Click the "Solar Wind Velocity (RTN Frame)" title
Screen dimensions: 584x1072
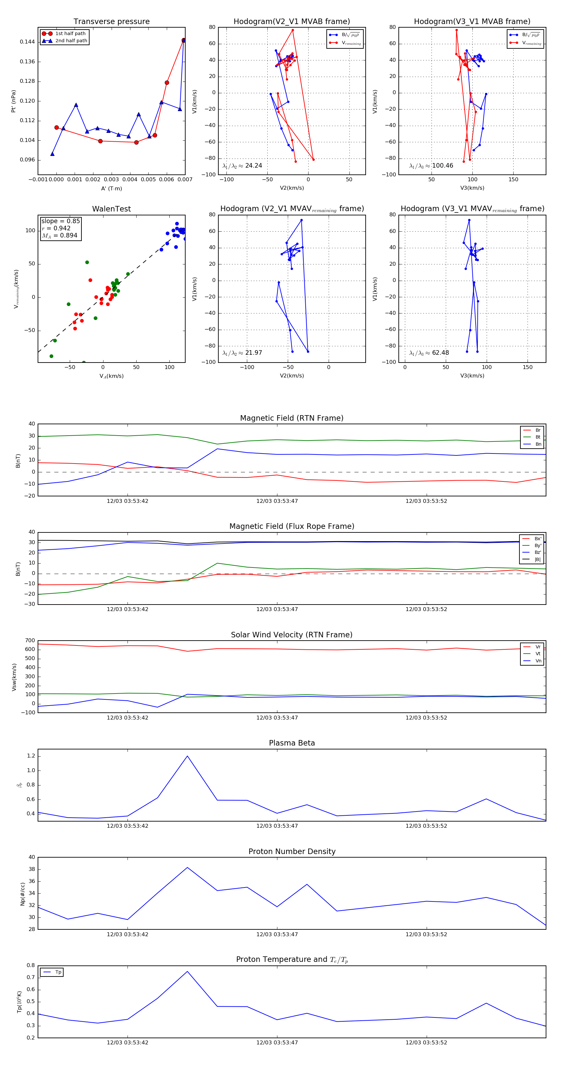click(x=292, y=635)
